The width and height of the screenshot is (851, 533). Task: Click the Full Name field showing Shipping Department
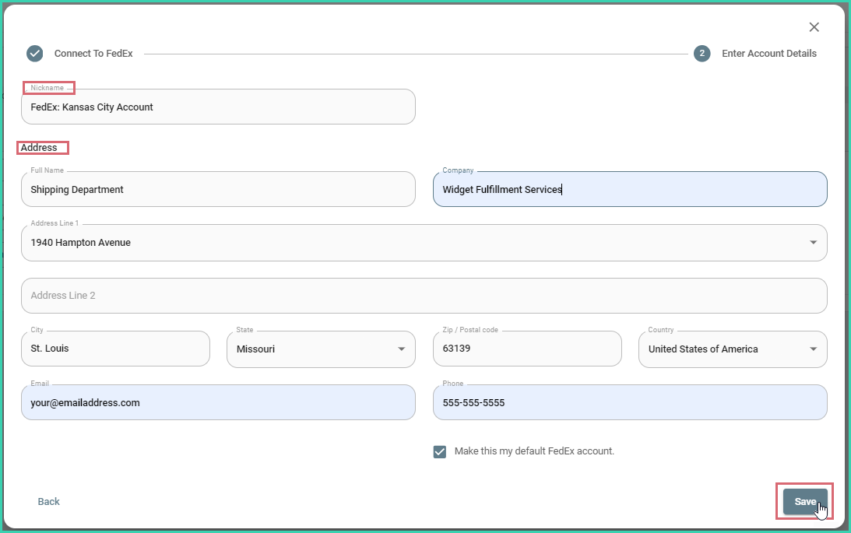218,189
